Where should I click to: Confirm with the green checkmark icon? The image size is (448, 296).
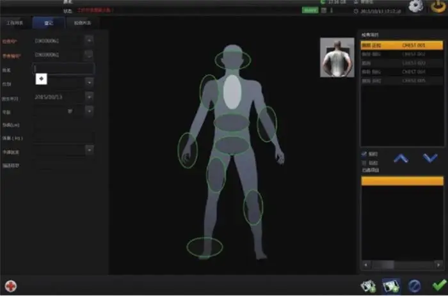pos(438,285)
